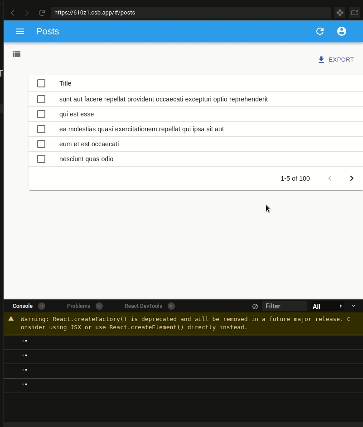Click the download icon next to Export
363x427 pixels.
321,59
